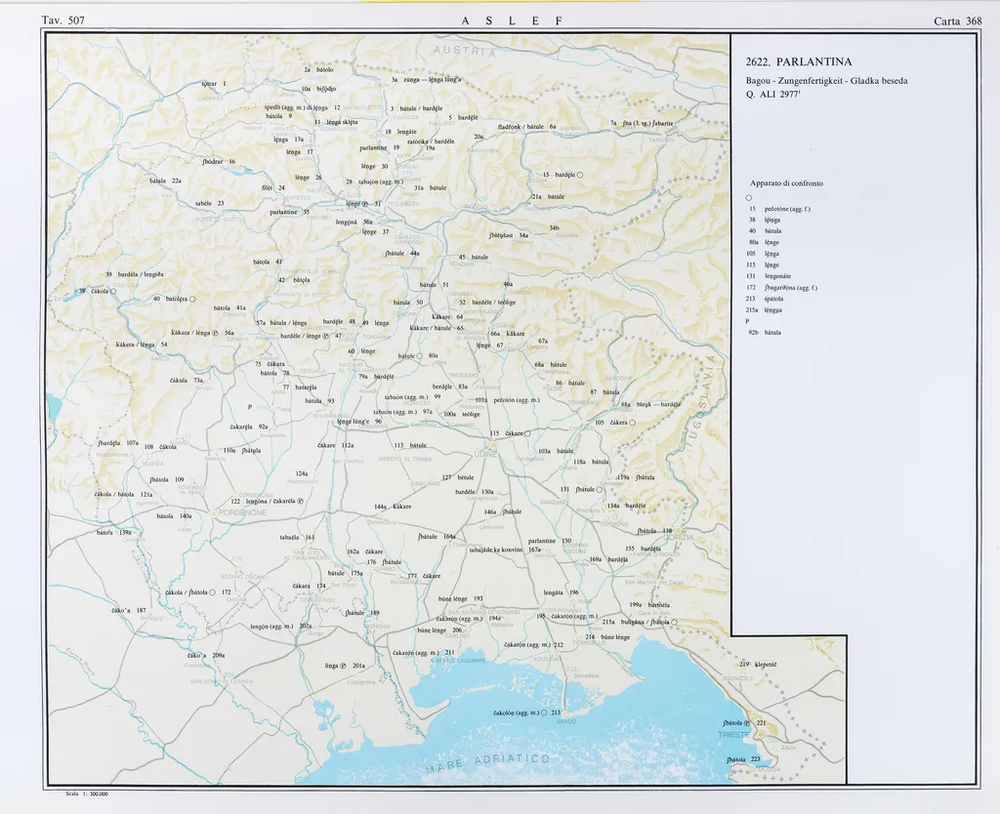This screenshot has height=814, width=1000.
Task: Click the legend entry 92b bátula
Action: coord(766,333)
